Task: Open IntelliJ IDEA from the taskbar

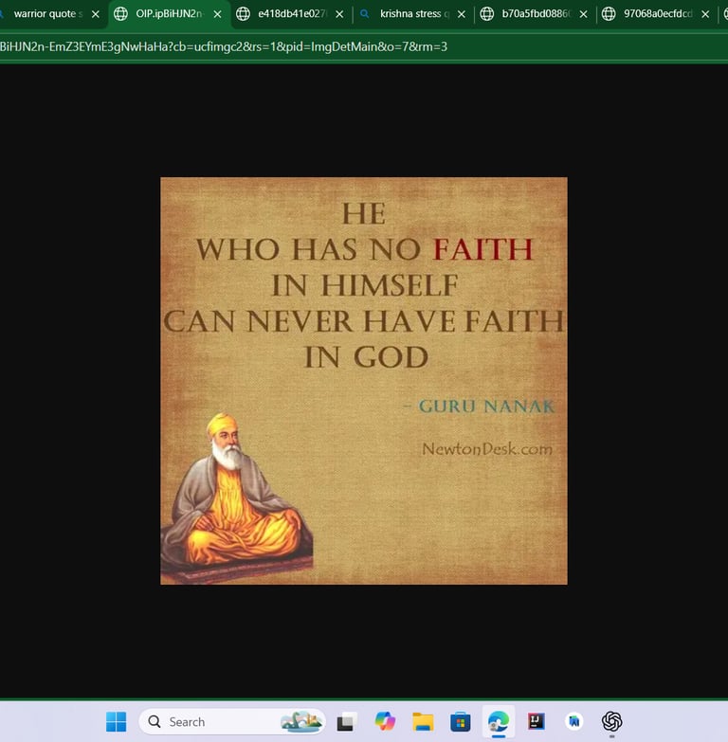Action: coord(537,721)
